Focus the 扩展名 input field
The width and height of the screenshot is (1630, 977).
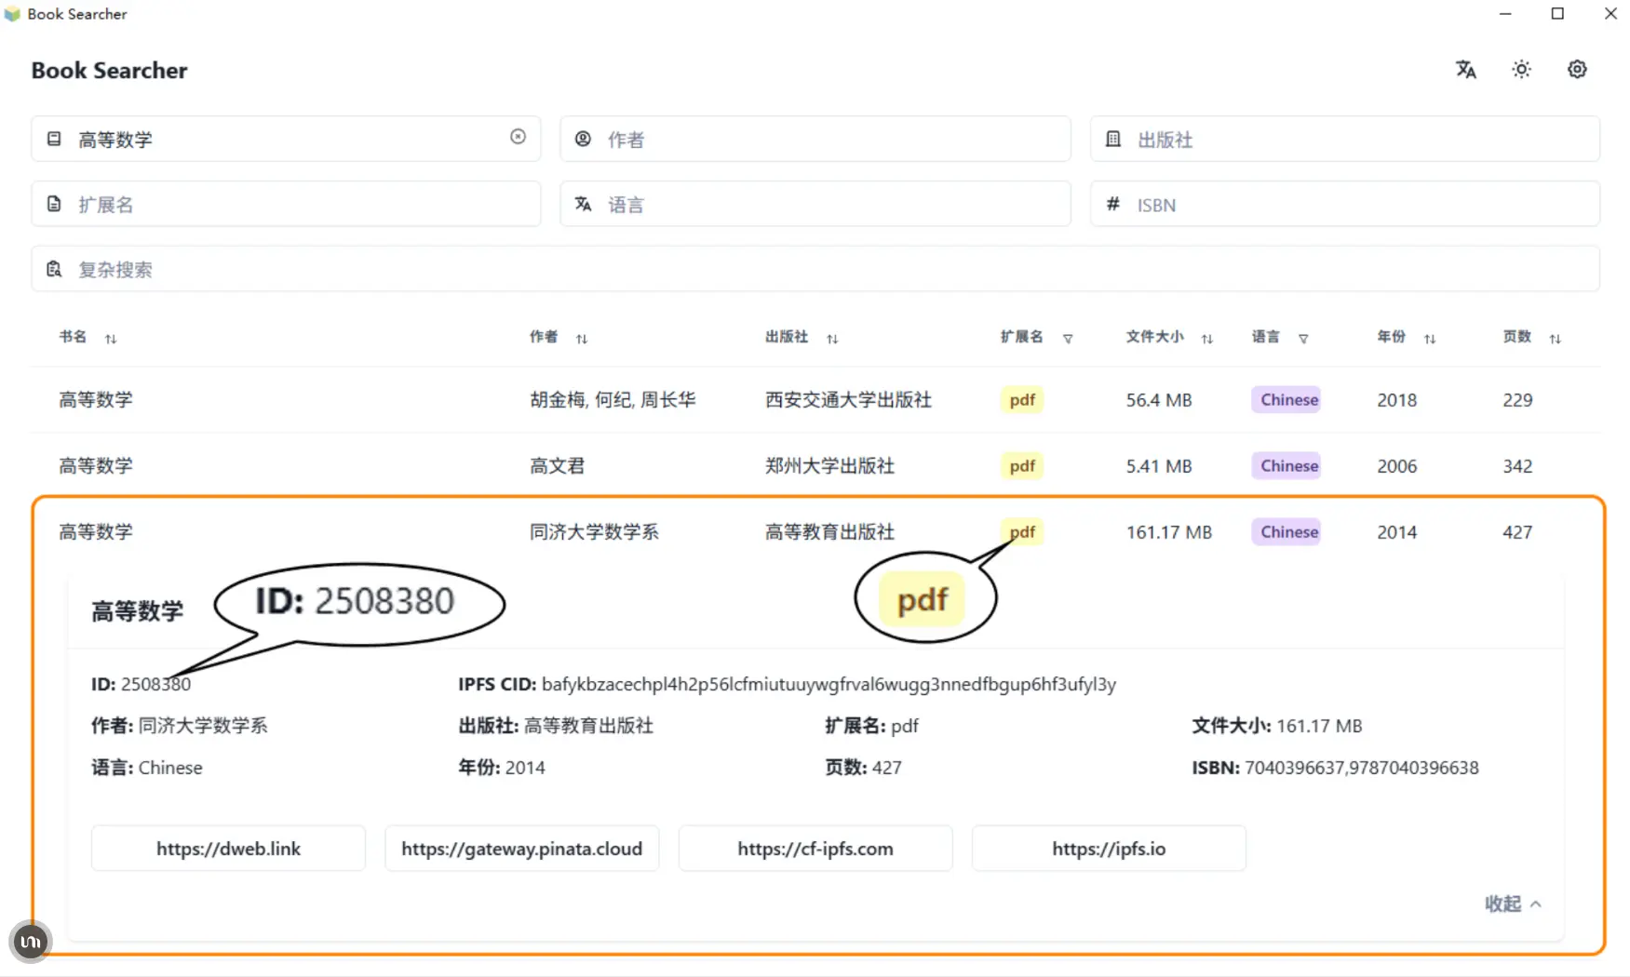click(x=286, y=204)
